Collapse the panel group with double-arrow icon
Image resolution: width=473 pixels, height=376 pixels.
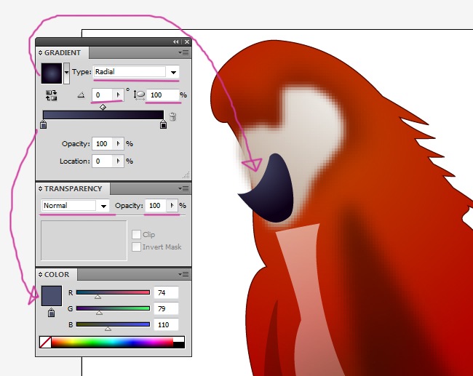point(176,42)
